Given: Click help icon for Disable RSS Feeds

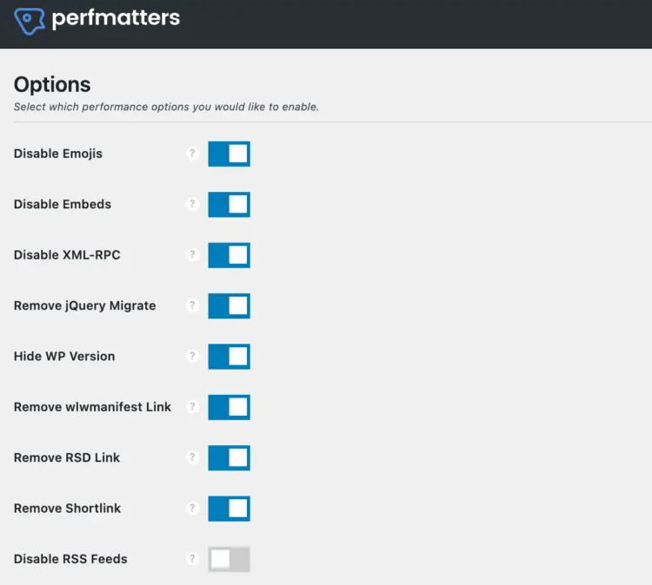Looking at the screenshot, I should click(193, 559).
